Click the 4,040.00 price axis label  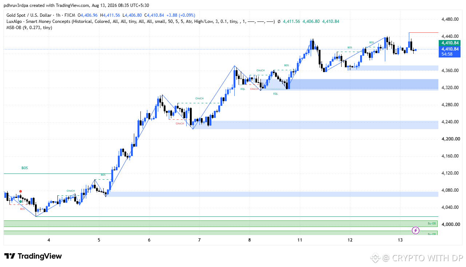(450, 207)
